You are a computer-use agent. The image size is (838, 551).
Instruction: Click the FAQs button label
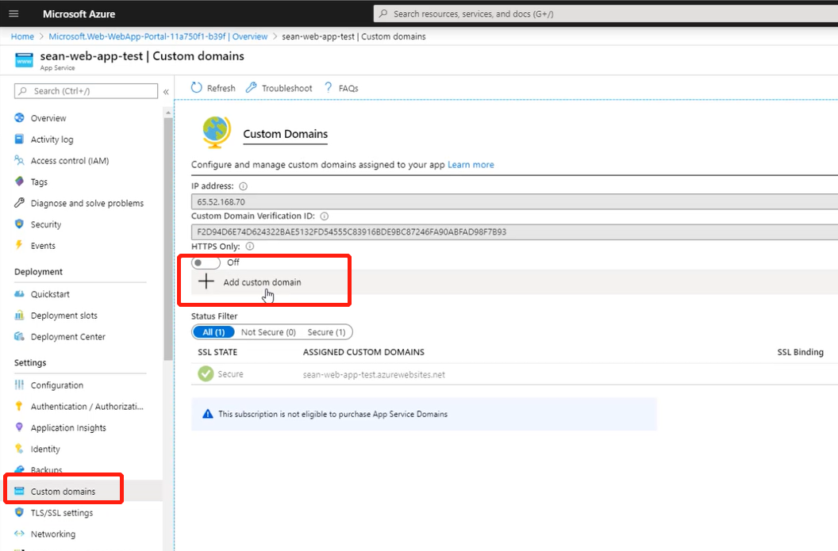(348, 88)
